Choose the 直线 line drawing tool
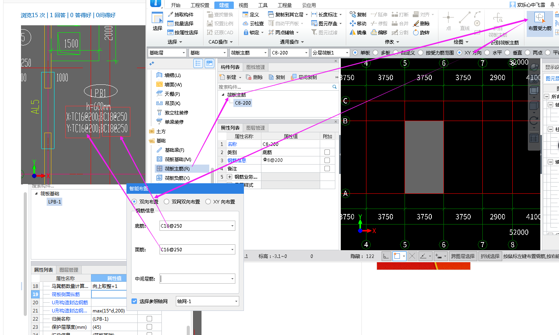Viewport: 559px width, 335px height. pos(464,22)
